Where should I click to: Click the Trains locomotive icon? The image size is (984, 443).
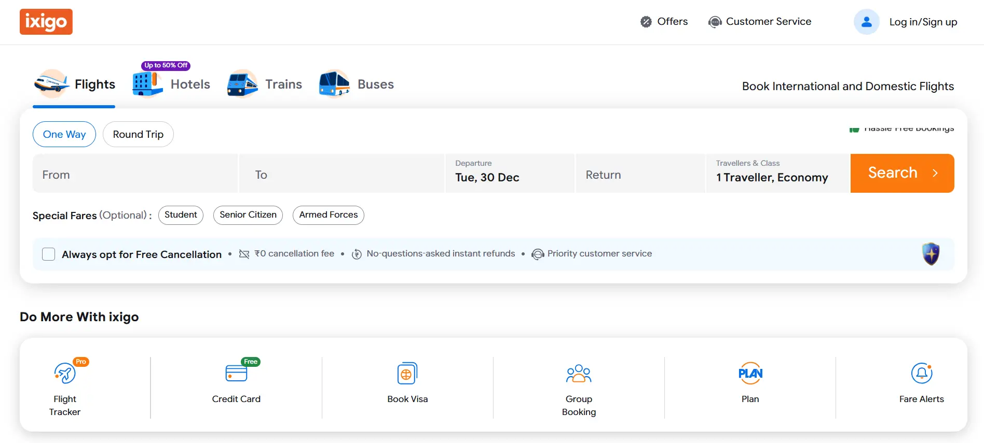coord(242,83)
